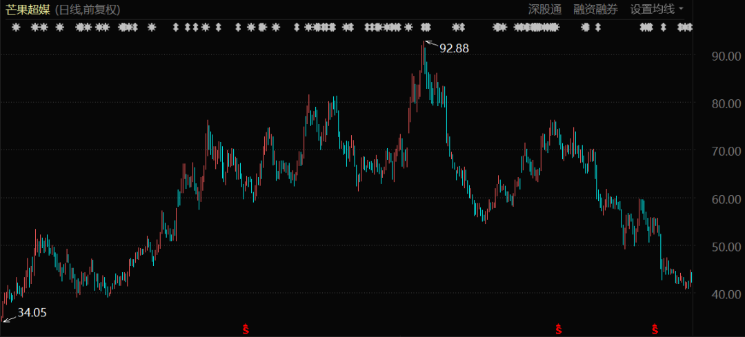Click the stock name 芒果超媒
Image resolution: width=745 pixels, height=337 pixels.
(x=27, y=10)
